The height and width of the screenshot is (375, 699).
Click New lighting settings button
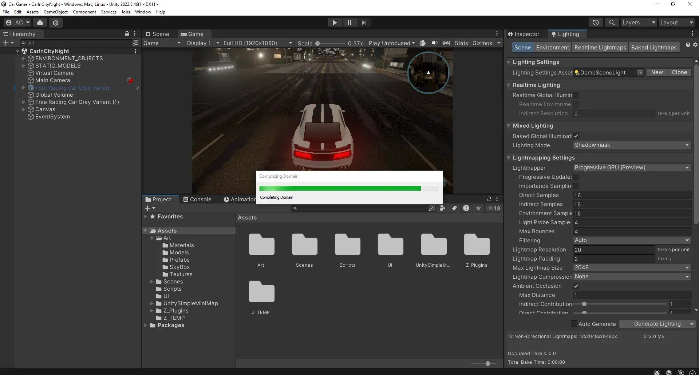[x=657, y=72]
